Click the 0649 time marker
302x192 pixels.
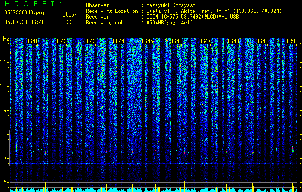click(262, 41)
